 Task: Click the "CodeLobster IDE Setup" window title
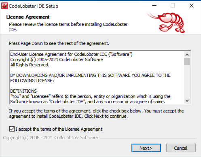(x=34, y=6)
